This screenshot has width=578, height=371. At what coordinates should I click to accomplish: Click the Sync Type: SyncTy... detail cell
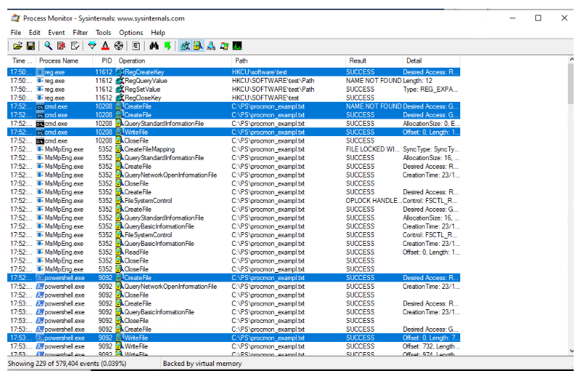tap(431, 149)
